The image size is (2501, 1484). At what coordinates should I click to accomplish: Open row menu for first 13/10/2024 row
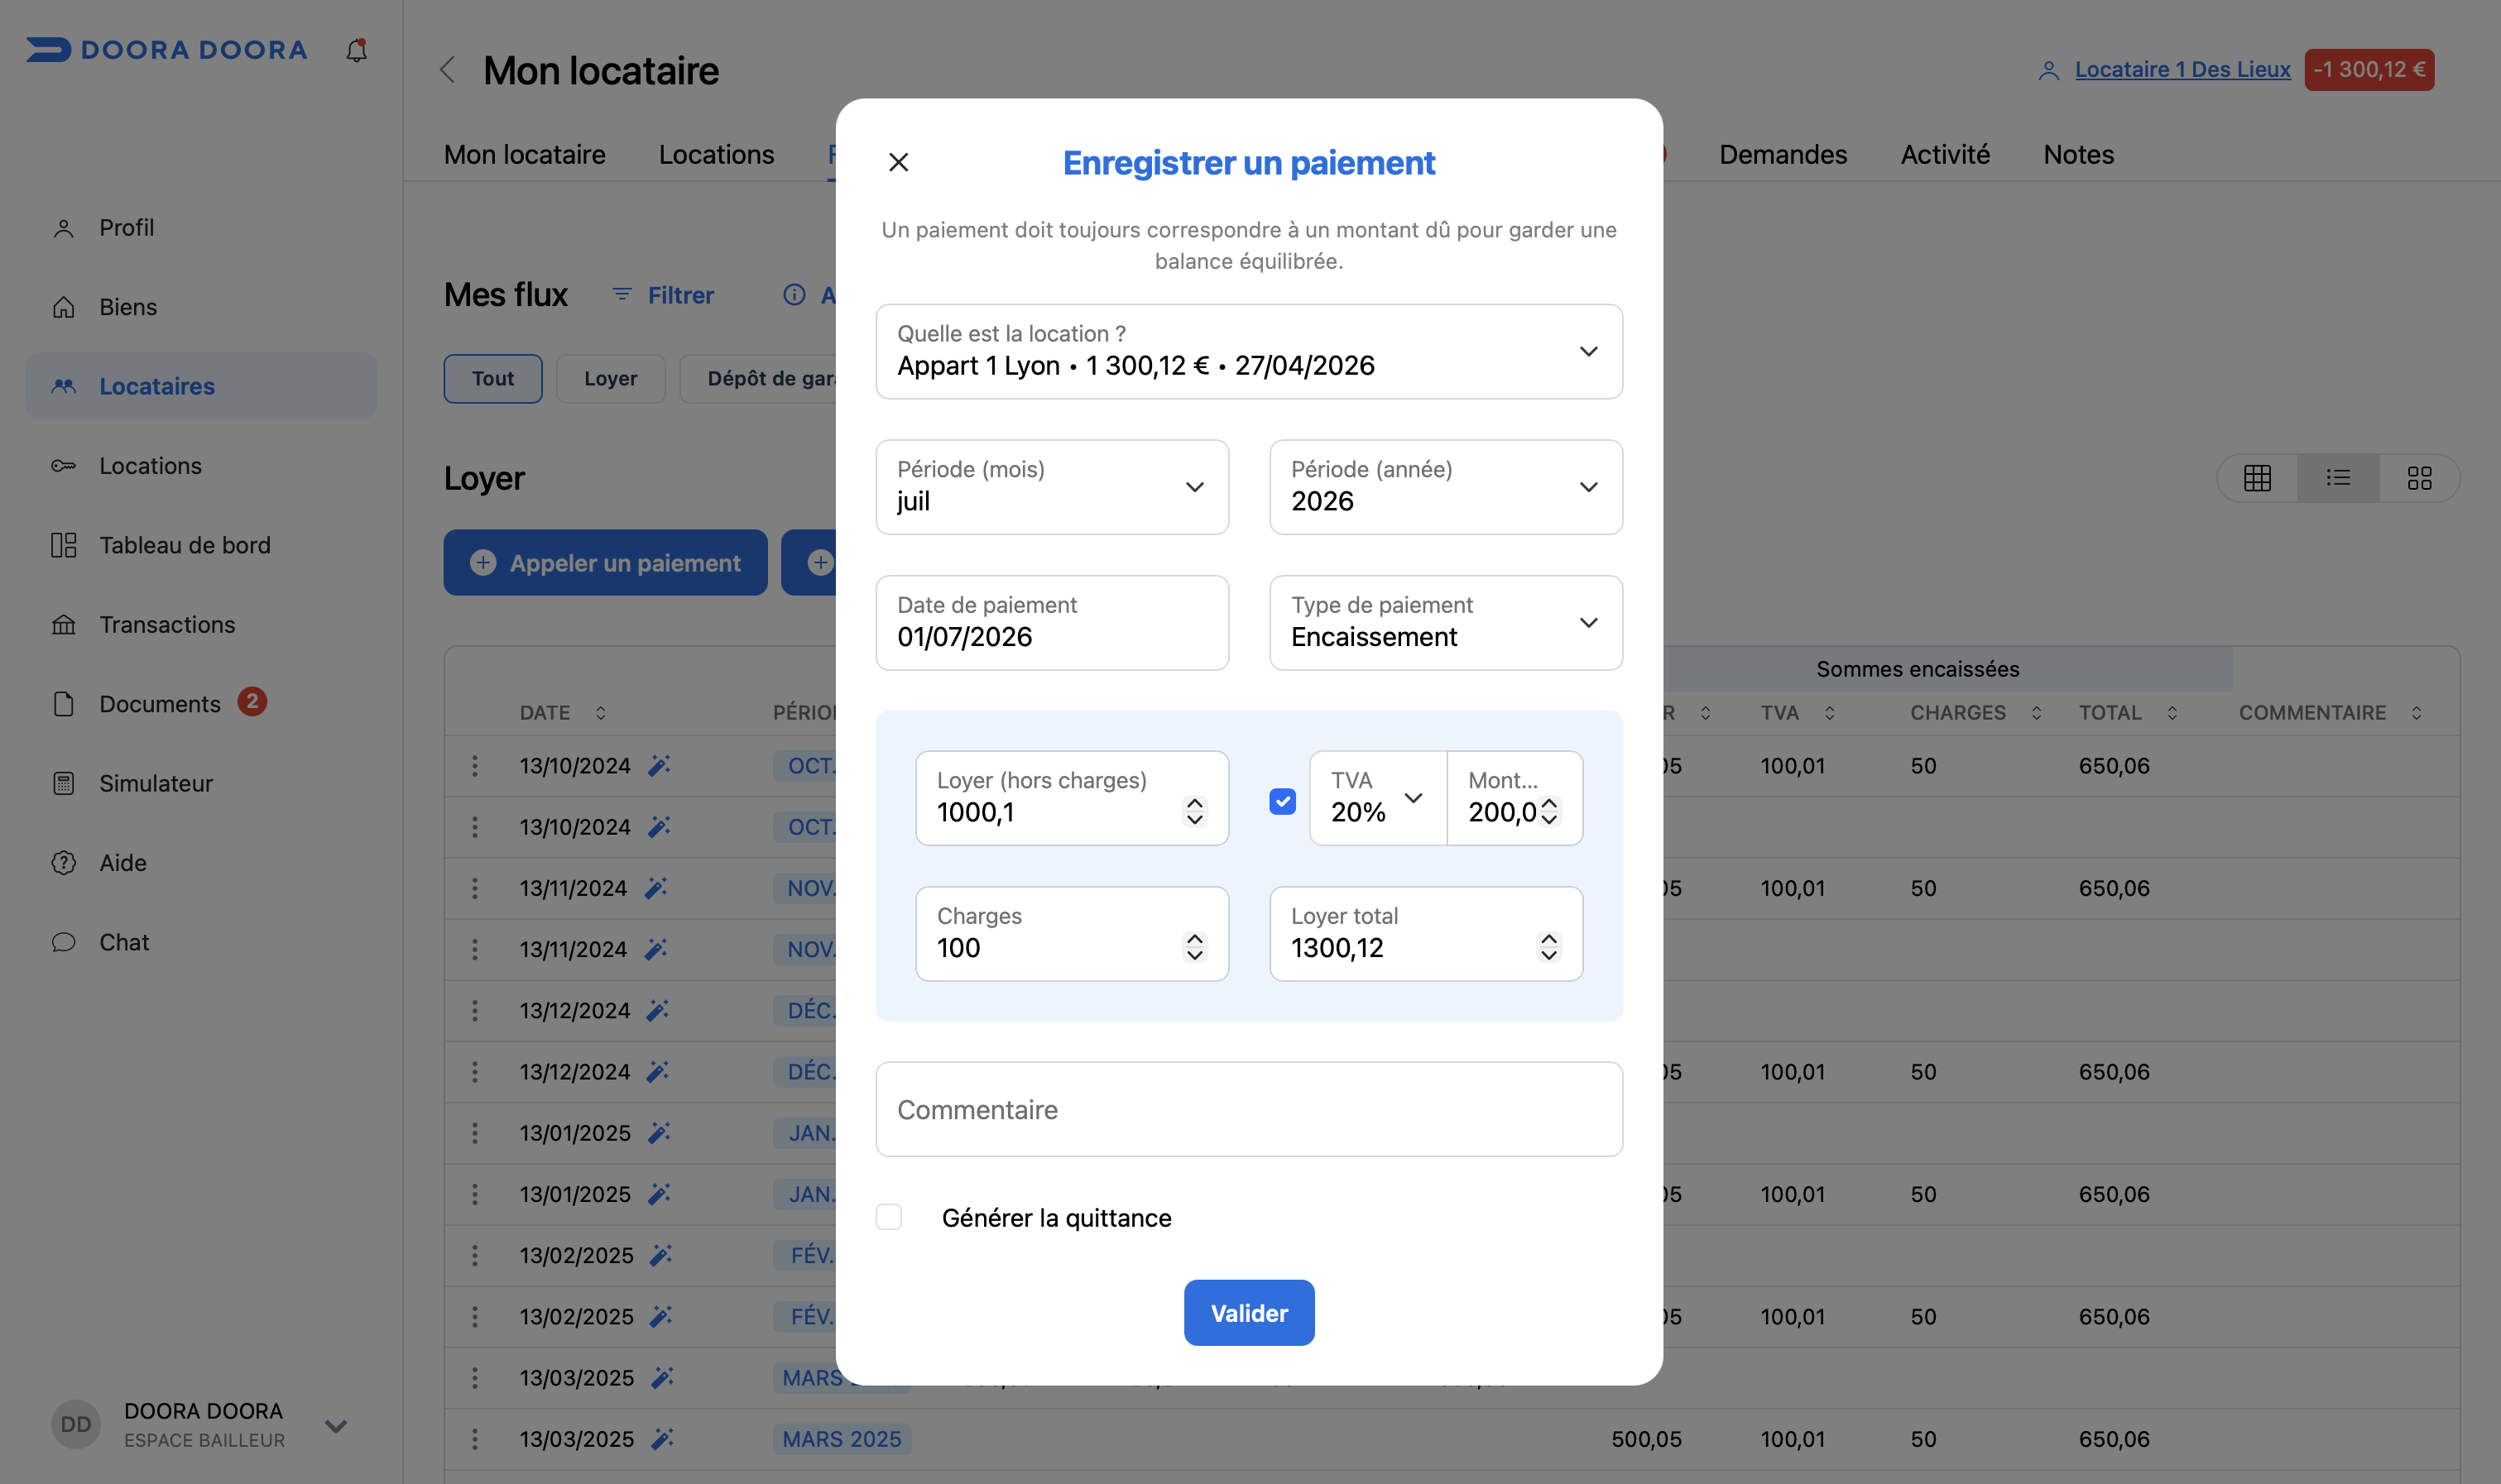[x=474, y=766]
